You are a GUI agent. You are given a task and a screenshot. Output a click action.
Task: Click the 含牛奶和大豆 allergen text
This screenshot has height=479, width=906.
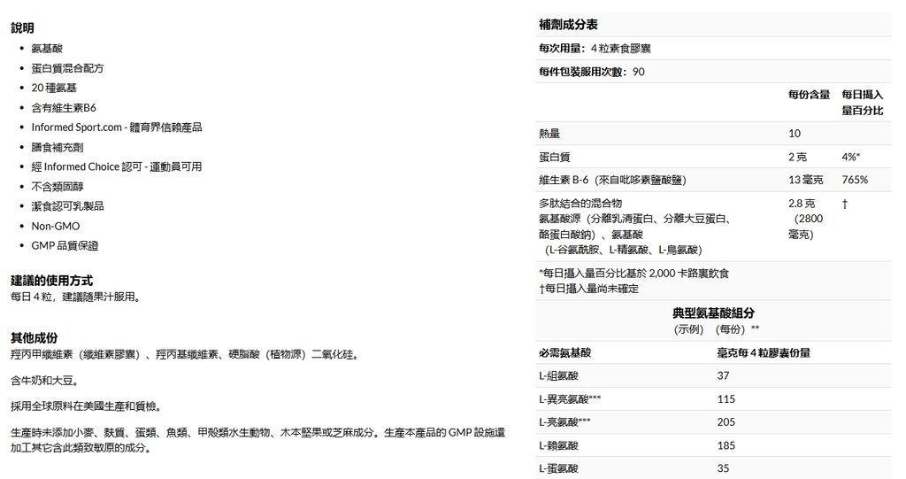[44, 381]
